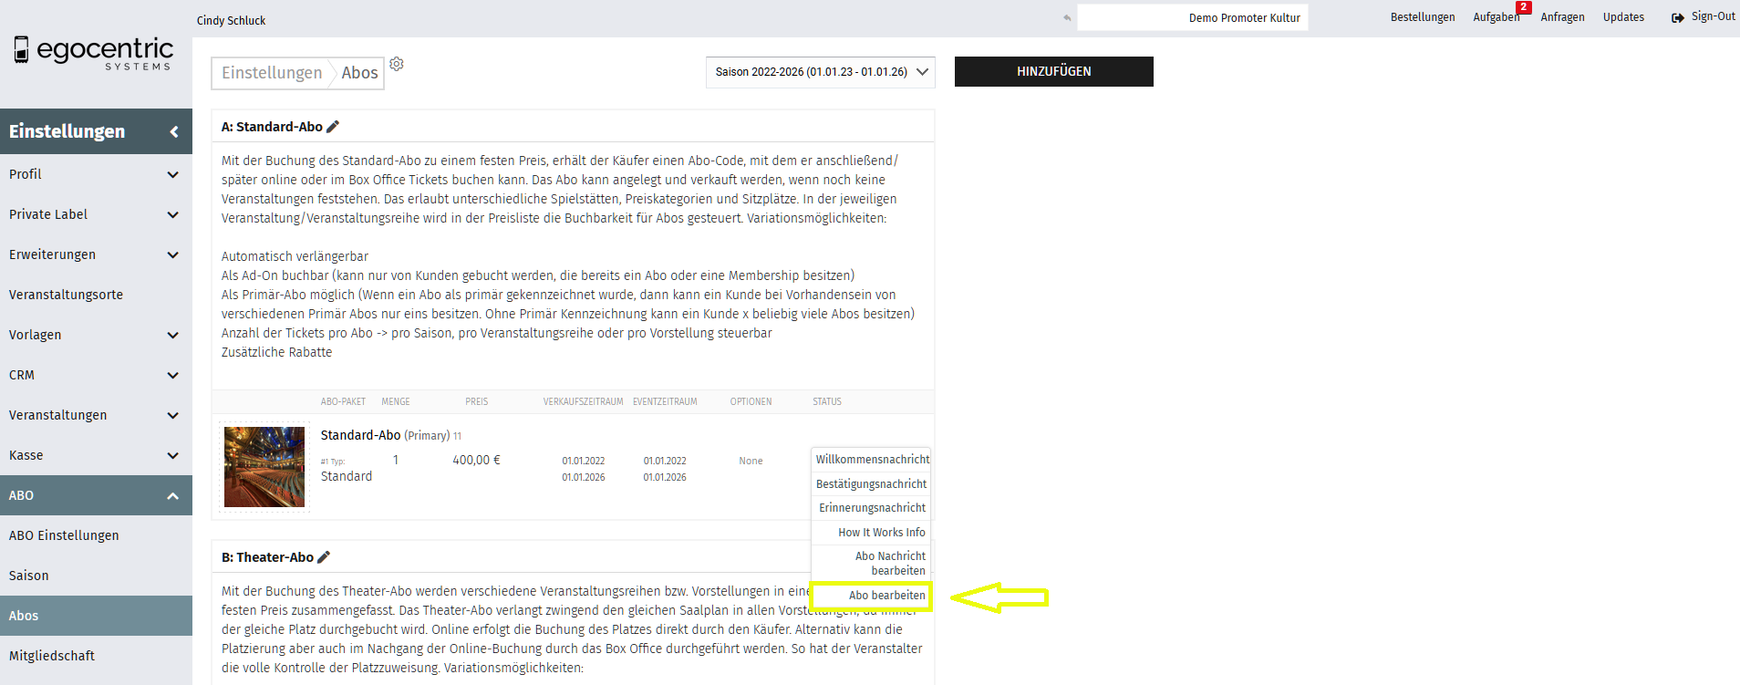Select How It Works Info menu entry
1740x685 pixels.
(881, 533)
